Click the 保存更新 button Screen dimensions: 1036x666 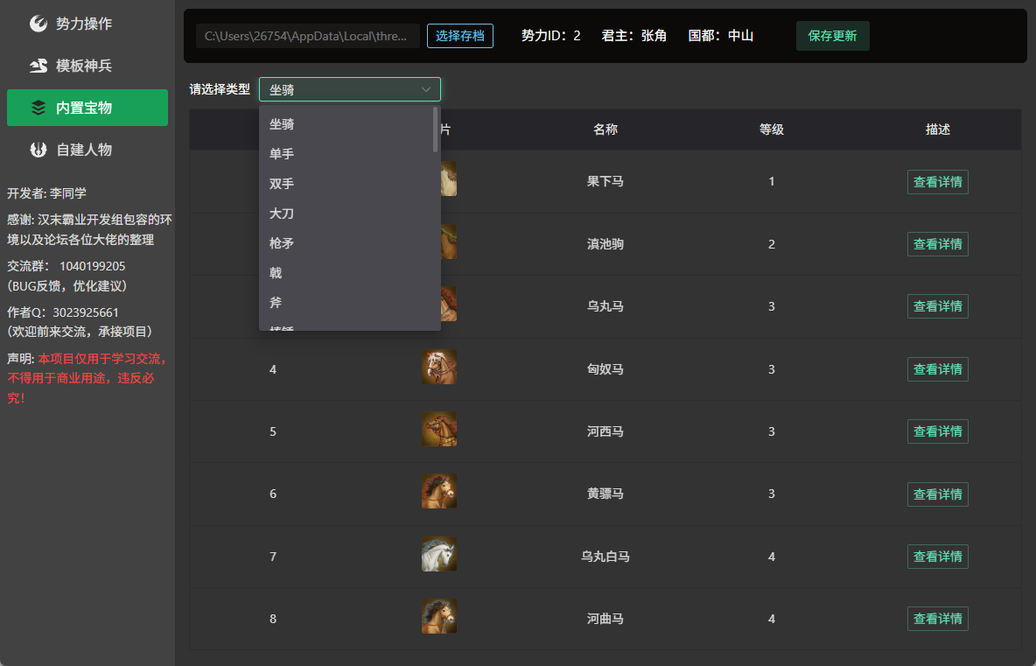point(832,36)
